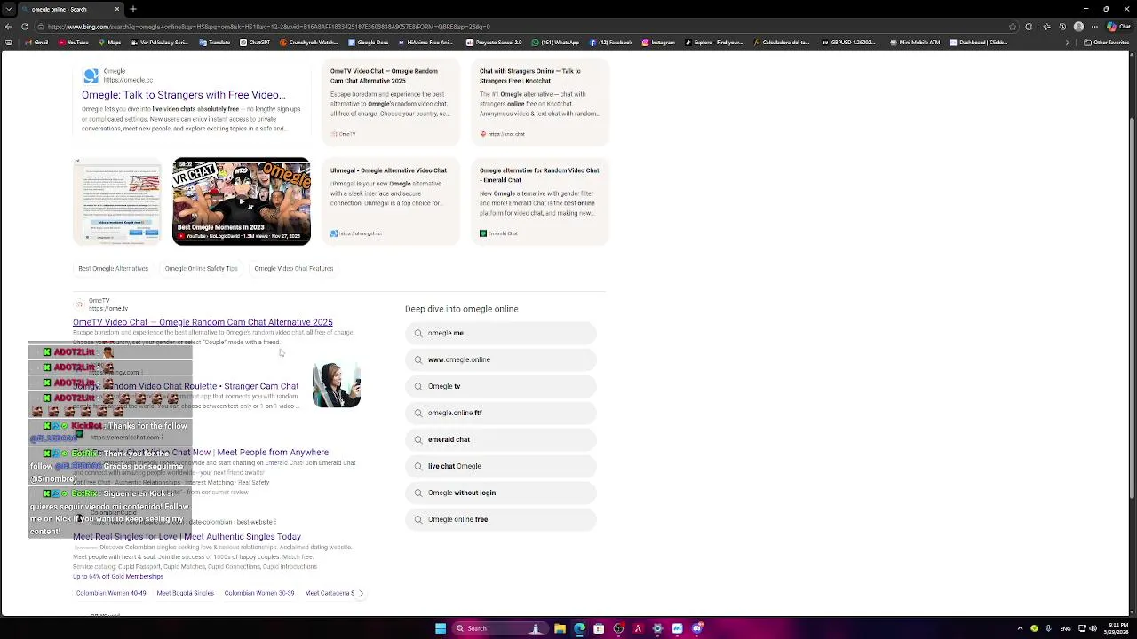Open a new tab with the plus icon
Screen dimensions: 1137x639
click(x=132, y=9)
